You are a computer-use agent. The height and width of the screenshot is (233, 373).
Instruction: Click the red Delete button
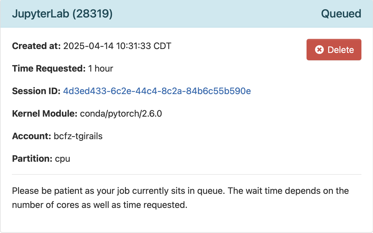tap(334, 50)
